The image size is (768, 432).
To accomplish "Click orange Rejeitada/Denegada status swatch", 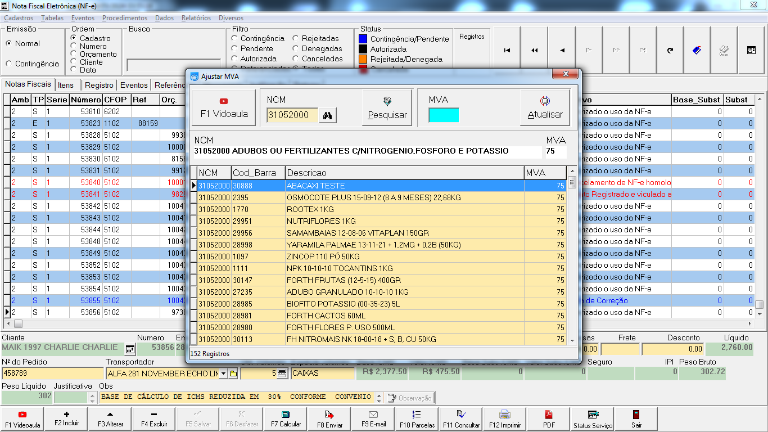I will point(363,59).
